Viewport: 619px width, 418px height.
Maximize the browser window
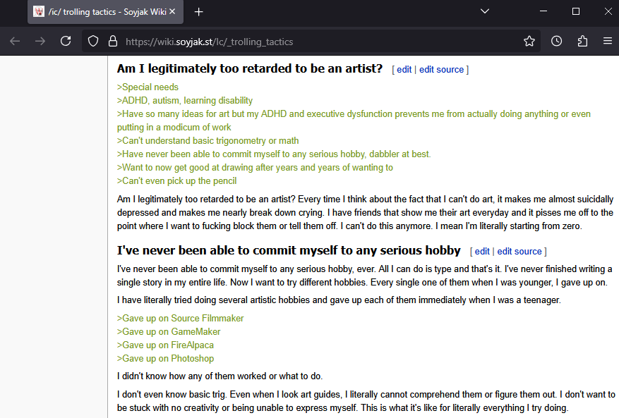tap(575, 11)
